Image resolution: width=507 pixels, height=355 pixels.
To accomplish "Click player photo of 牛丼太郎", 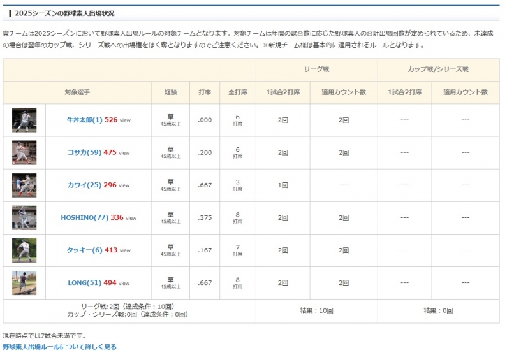I will (24, 120).
